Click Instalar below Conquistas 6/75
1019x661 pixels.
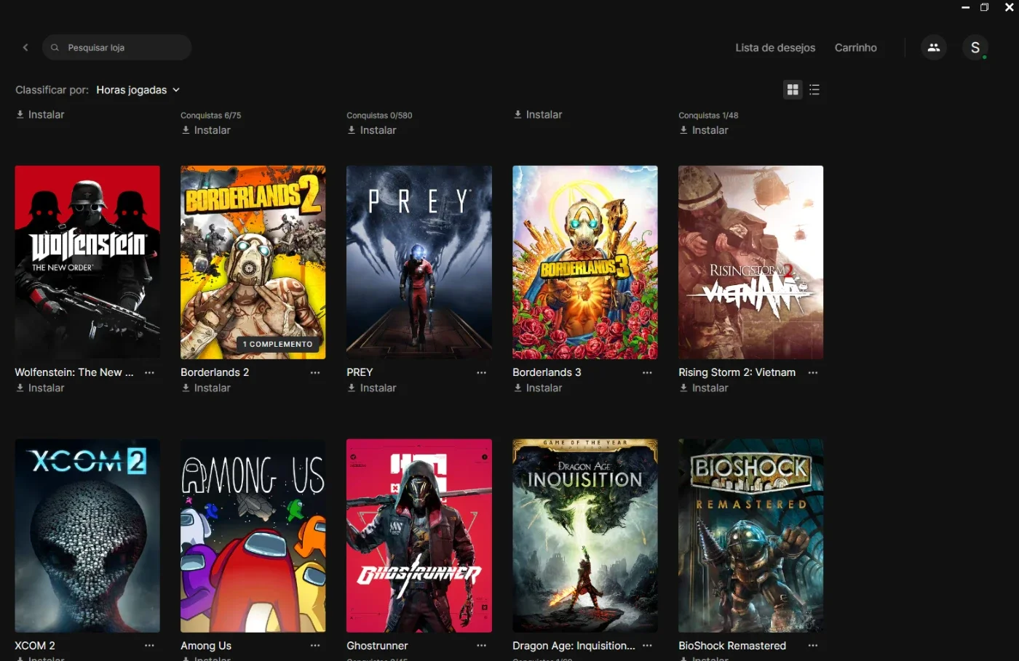(x=207, y=130)
